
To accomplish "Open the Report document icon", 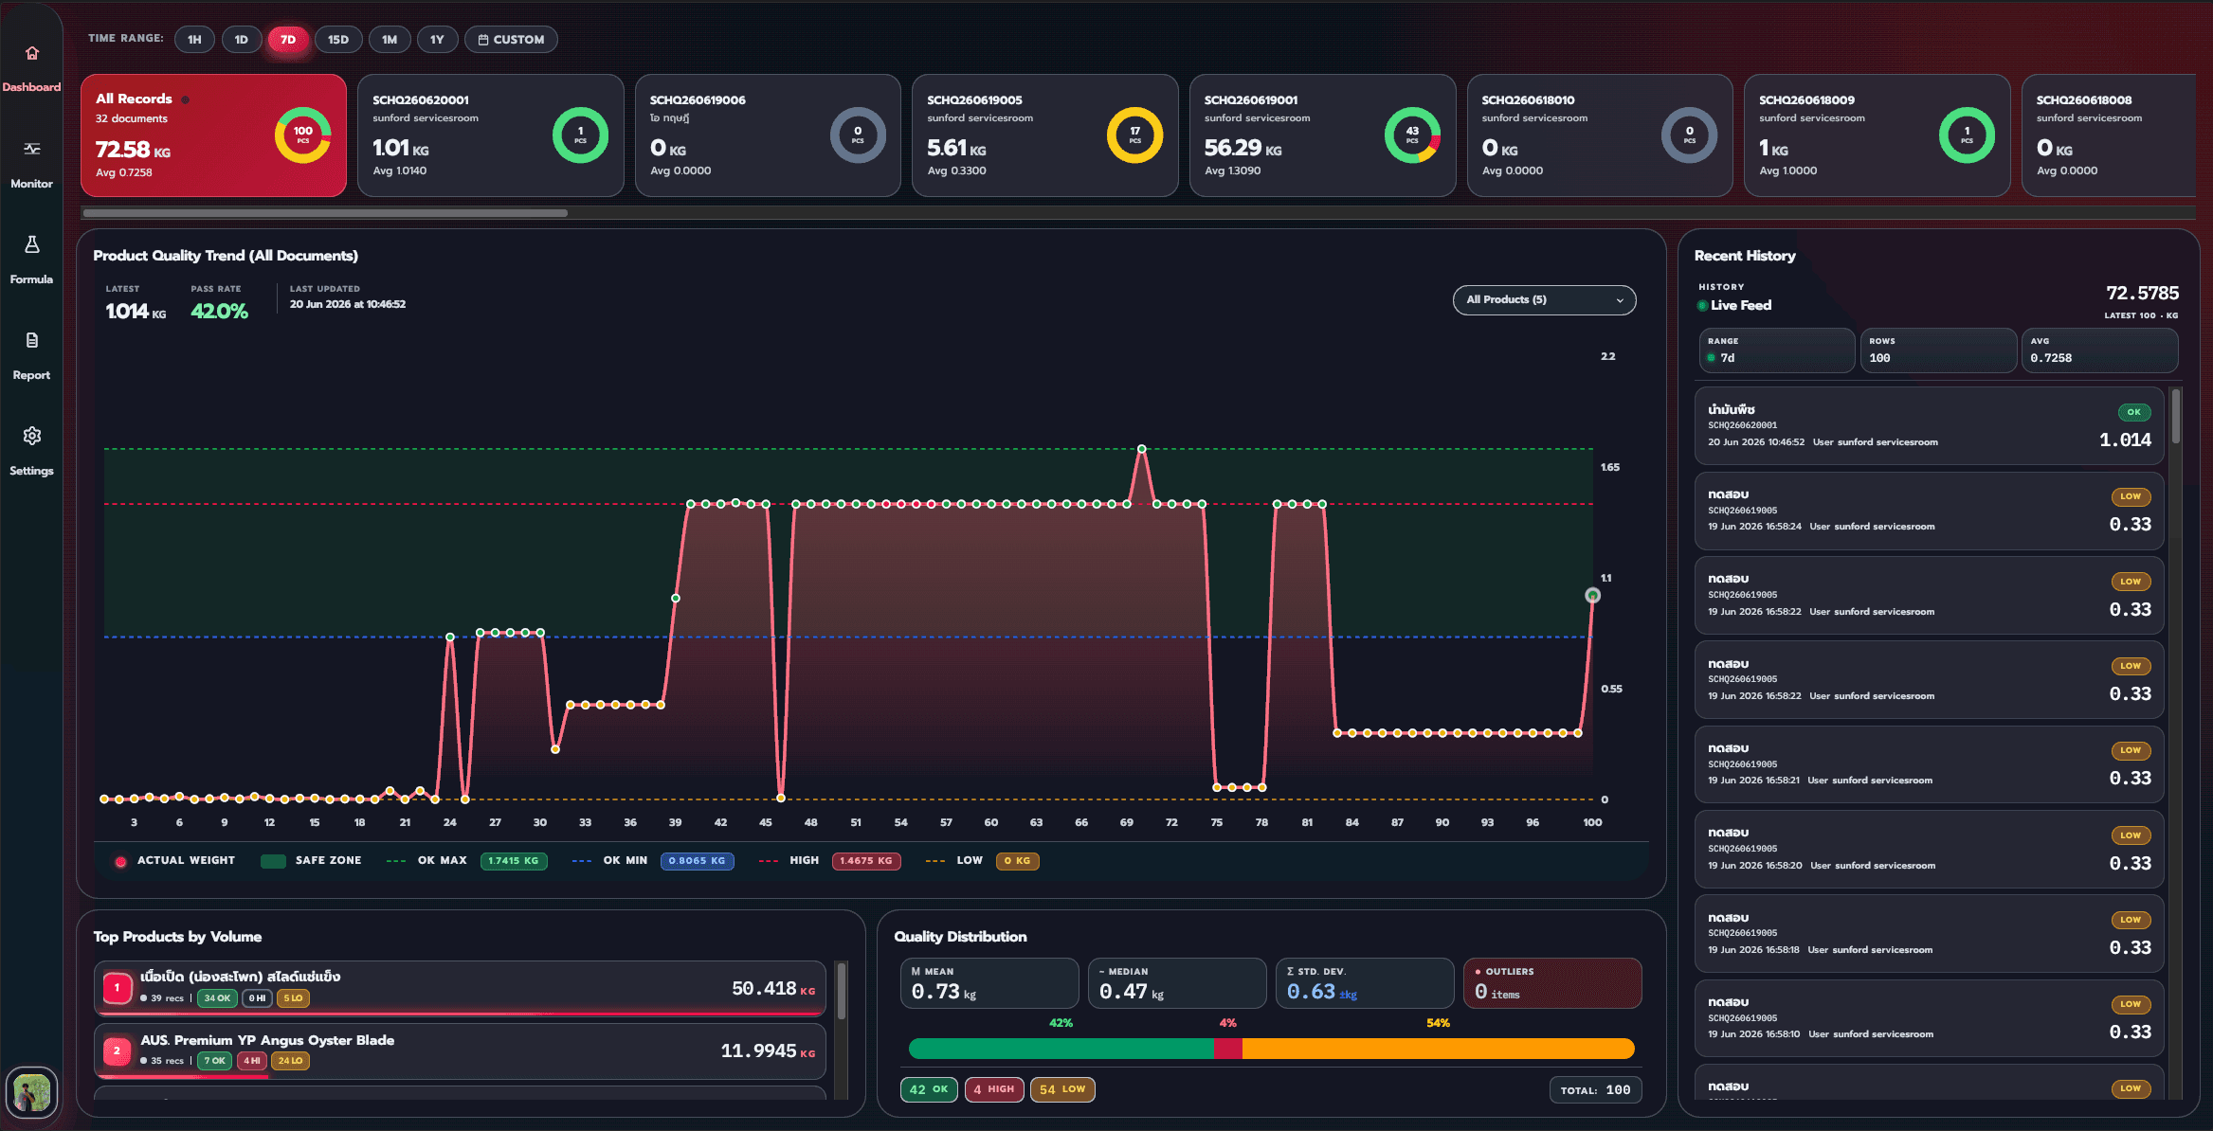I will pos(31,340).
